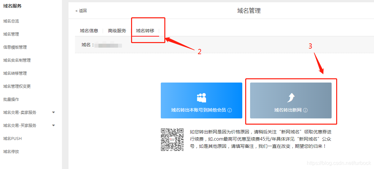Viewport: 374px width, 169px height.
Task: Click 域名转出本账号到其他会员 button
Action: (x=202, y=100)
